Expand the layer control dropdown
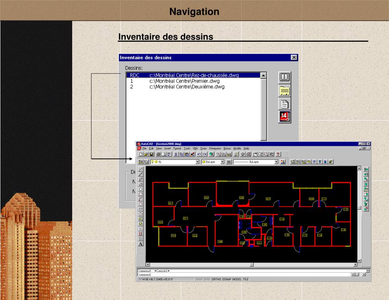This screenshot has height=300, width=389. tap(198, 162)
